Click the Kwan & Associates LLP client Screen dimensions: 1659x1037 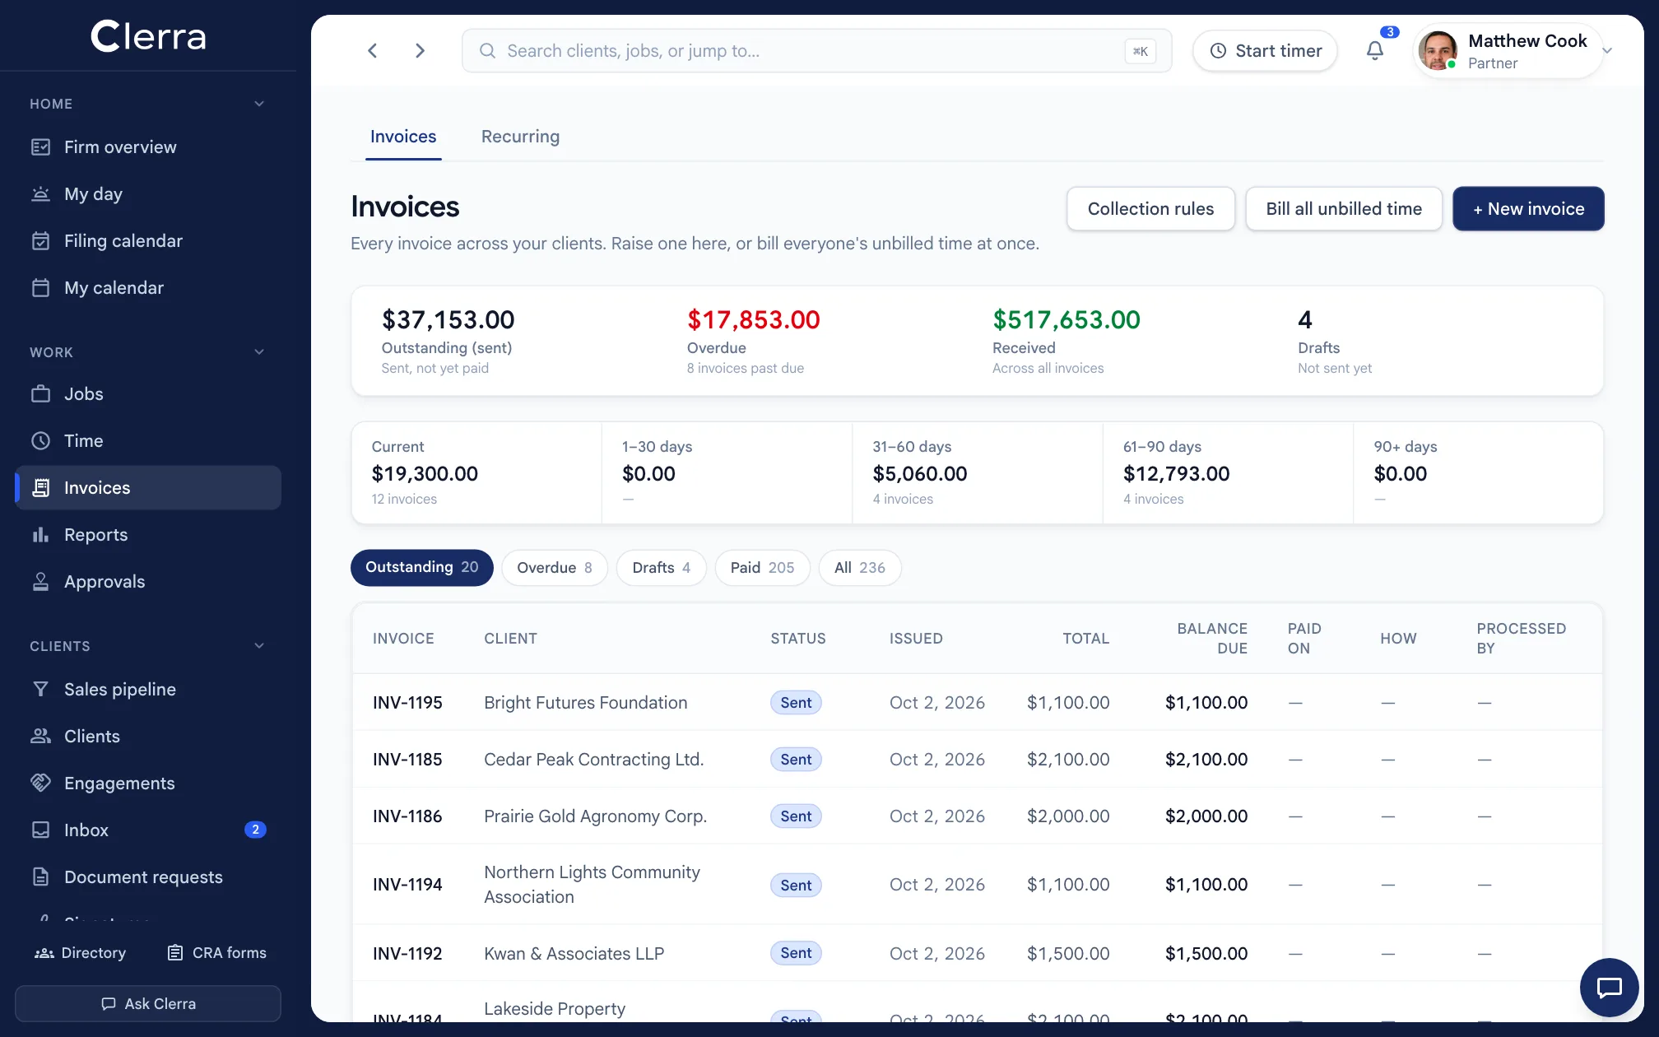tap(574, 954)
